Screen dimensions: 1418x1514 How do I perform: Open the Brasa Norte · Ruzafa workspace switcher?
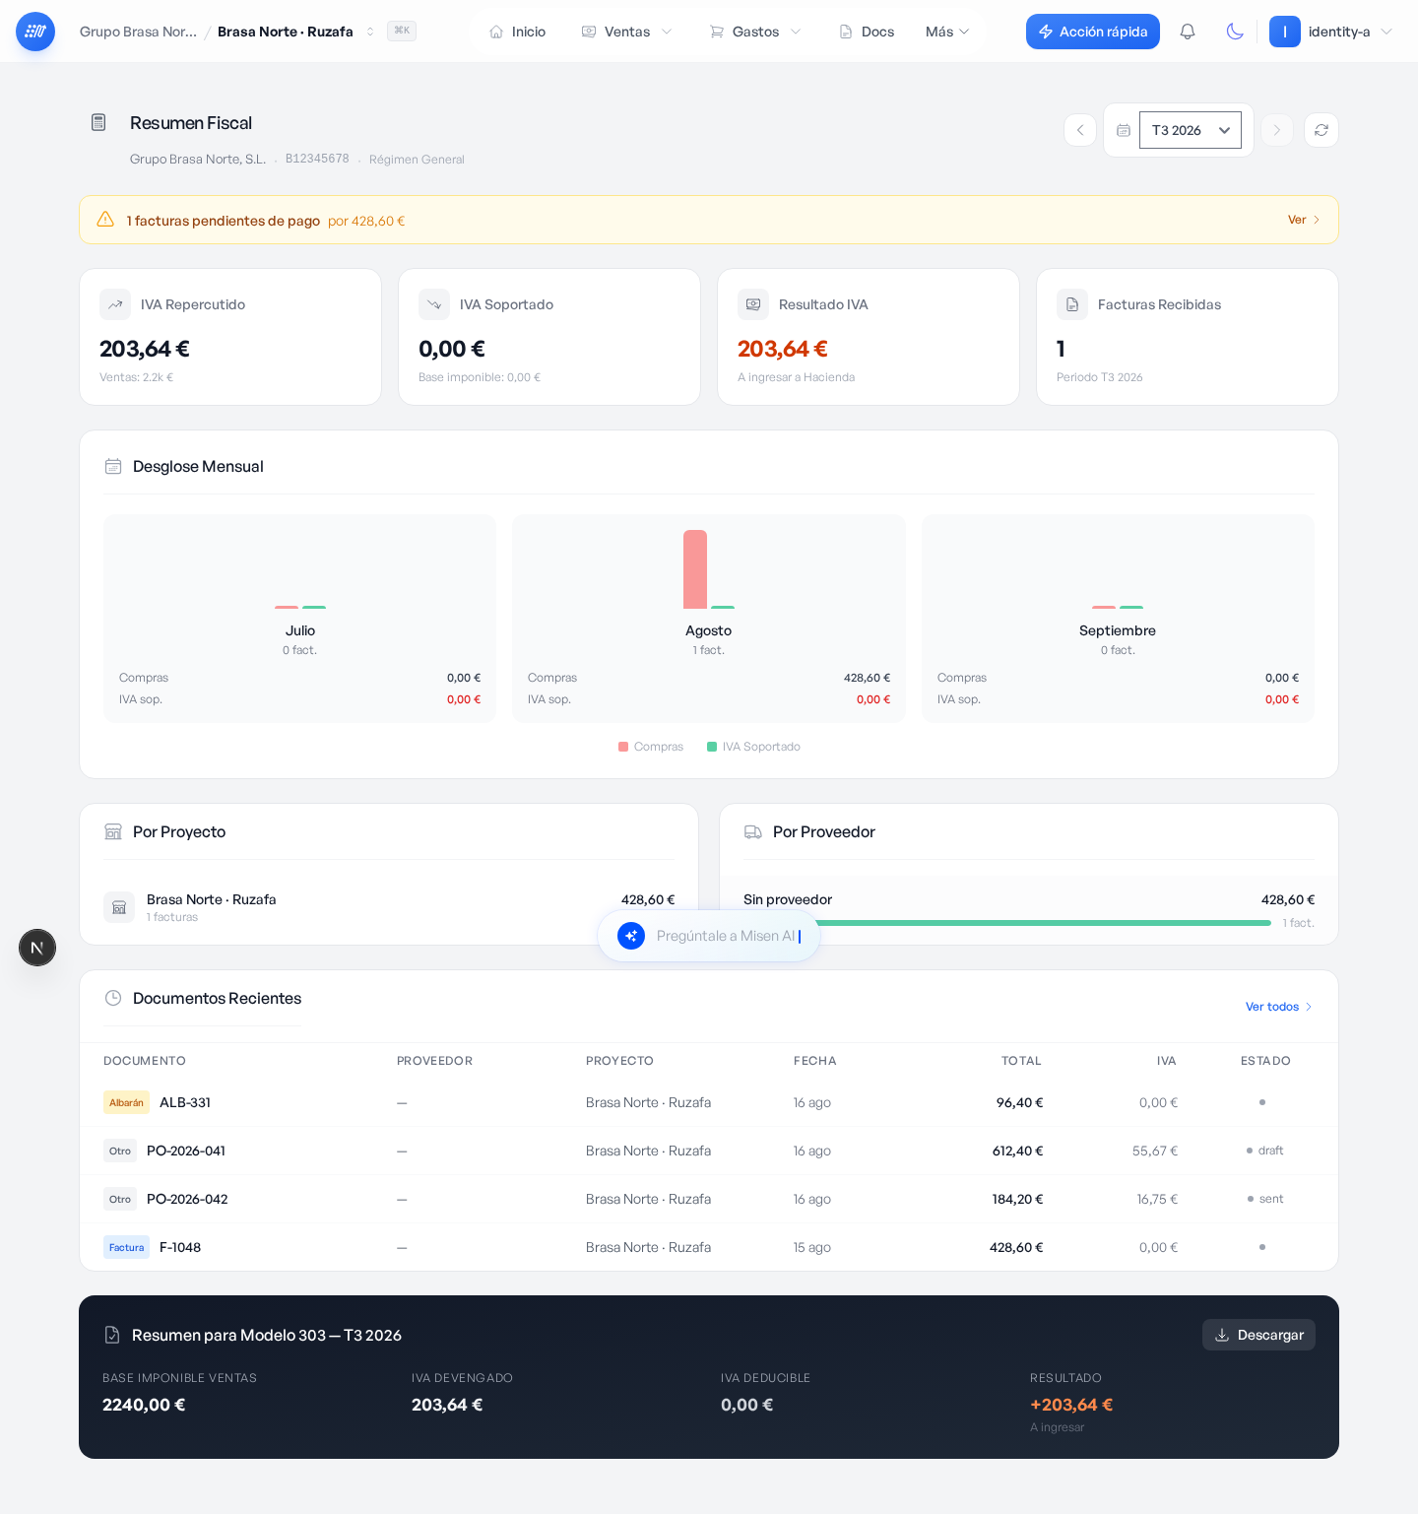pos(296,32)
